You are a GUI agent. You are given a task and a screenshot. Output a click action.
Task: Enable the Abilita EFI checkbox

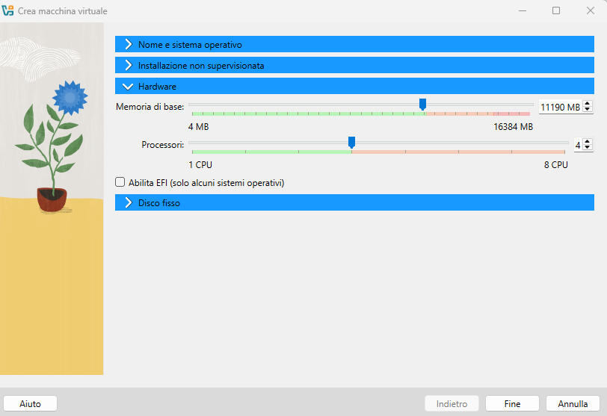(120, 182)
